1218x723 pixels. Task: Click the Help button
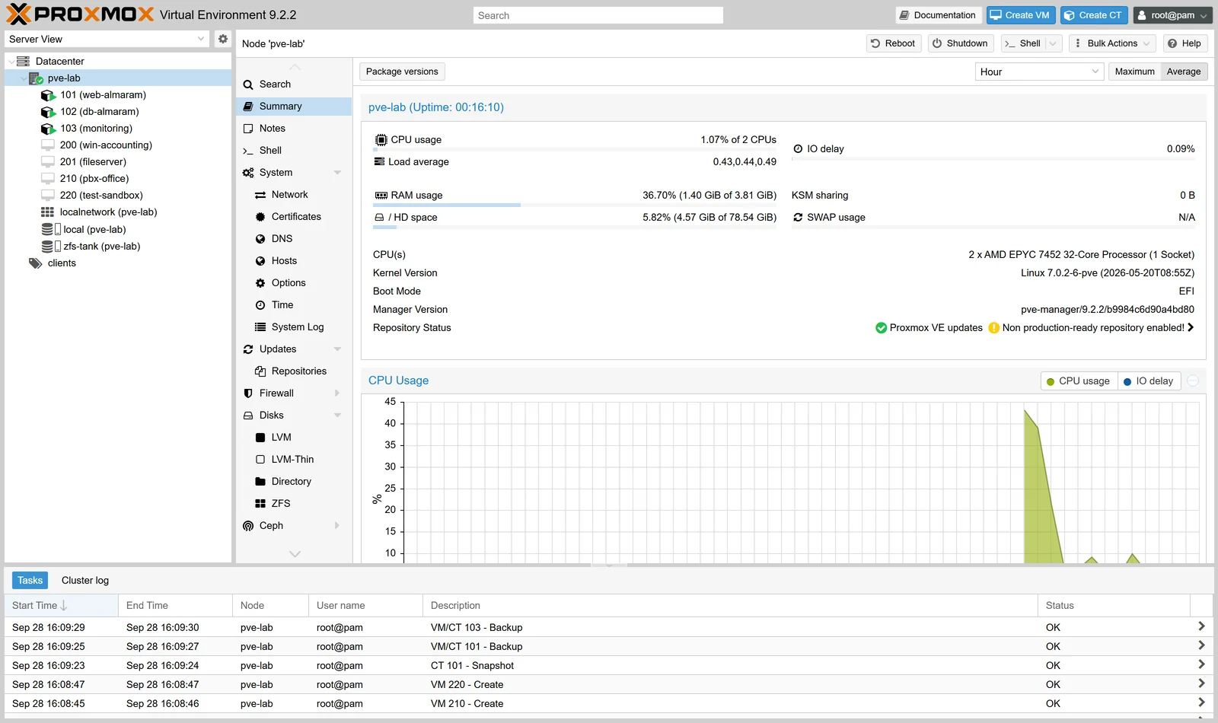tap(1185, 43)
